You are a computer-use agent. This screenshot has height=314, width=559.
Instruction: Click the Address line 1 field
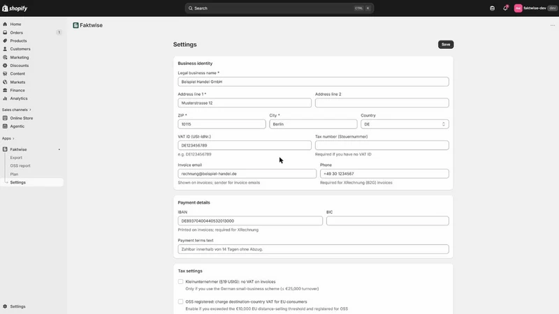[245, 103]
